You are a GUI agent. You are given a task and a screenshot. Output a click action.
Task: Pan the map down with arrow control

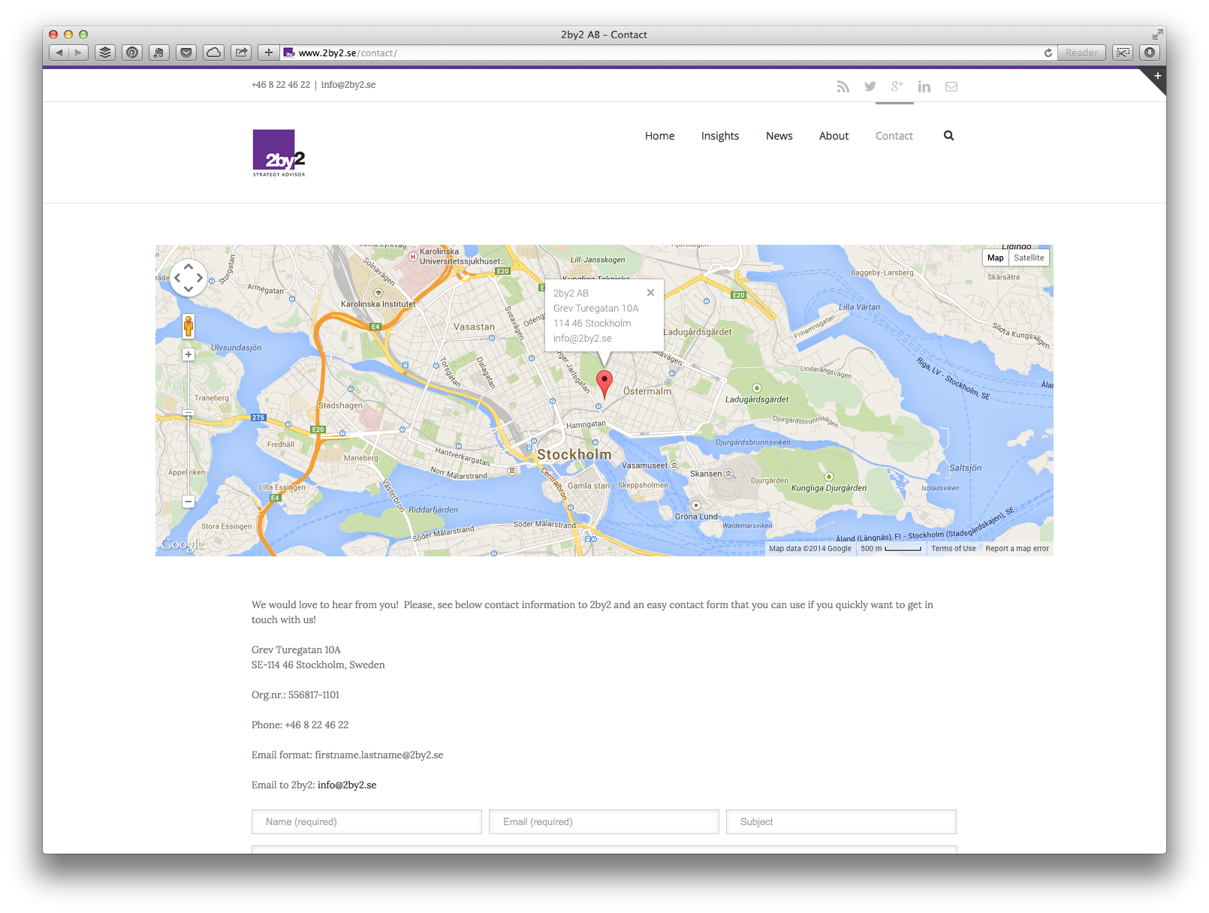click(x=188, y=288)
